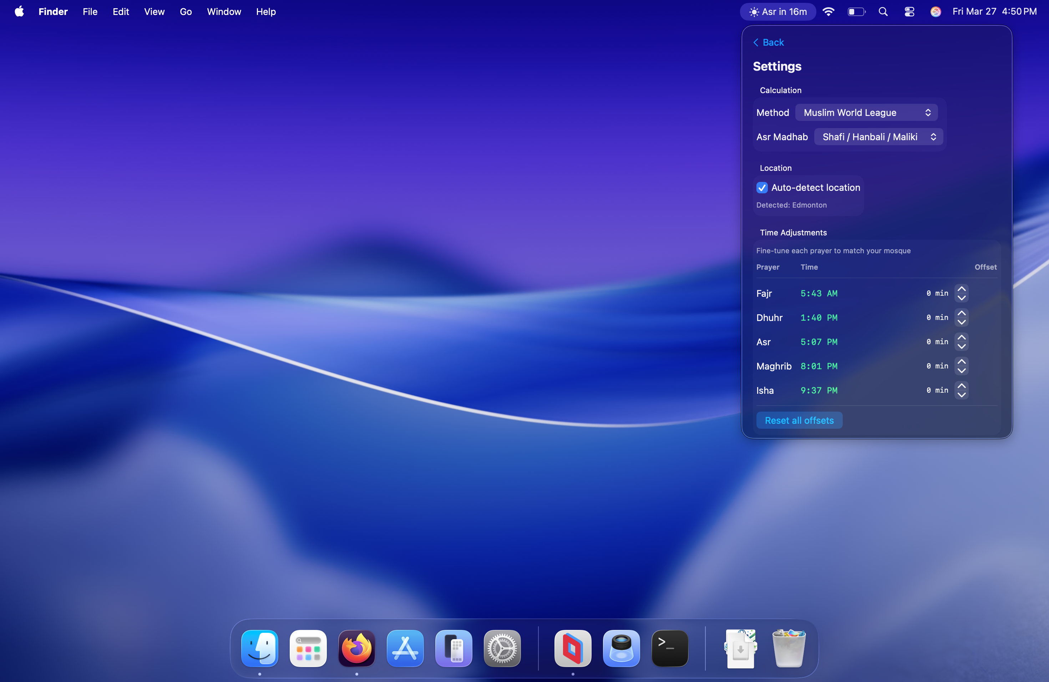The image size is (1049, 682).
Task: Go Back from Settings
Action: (768, 42)
